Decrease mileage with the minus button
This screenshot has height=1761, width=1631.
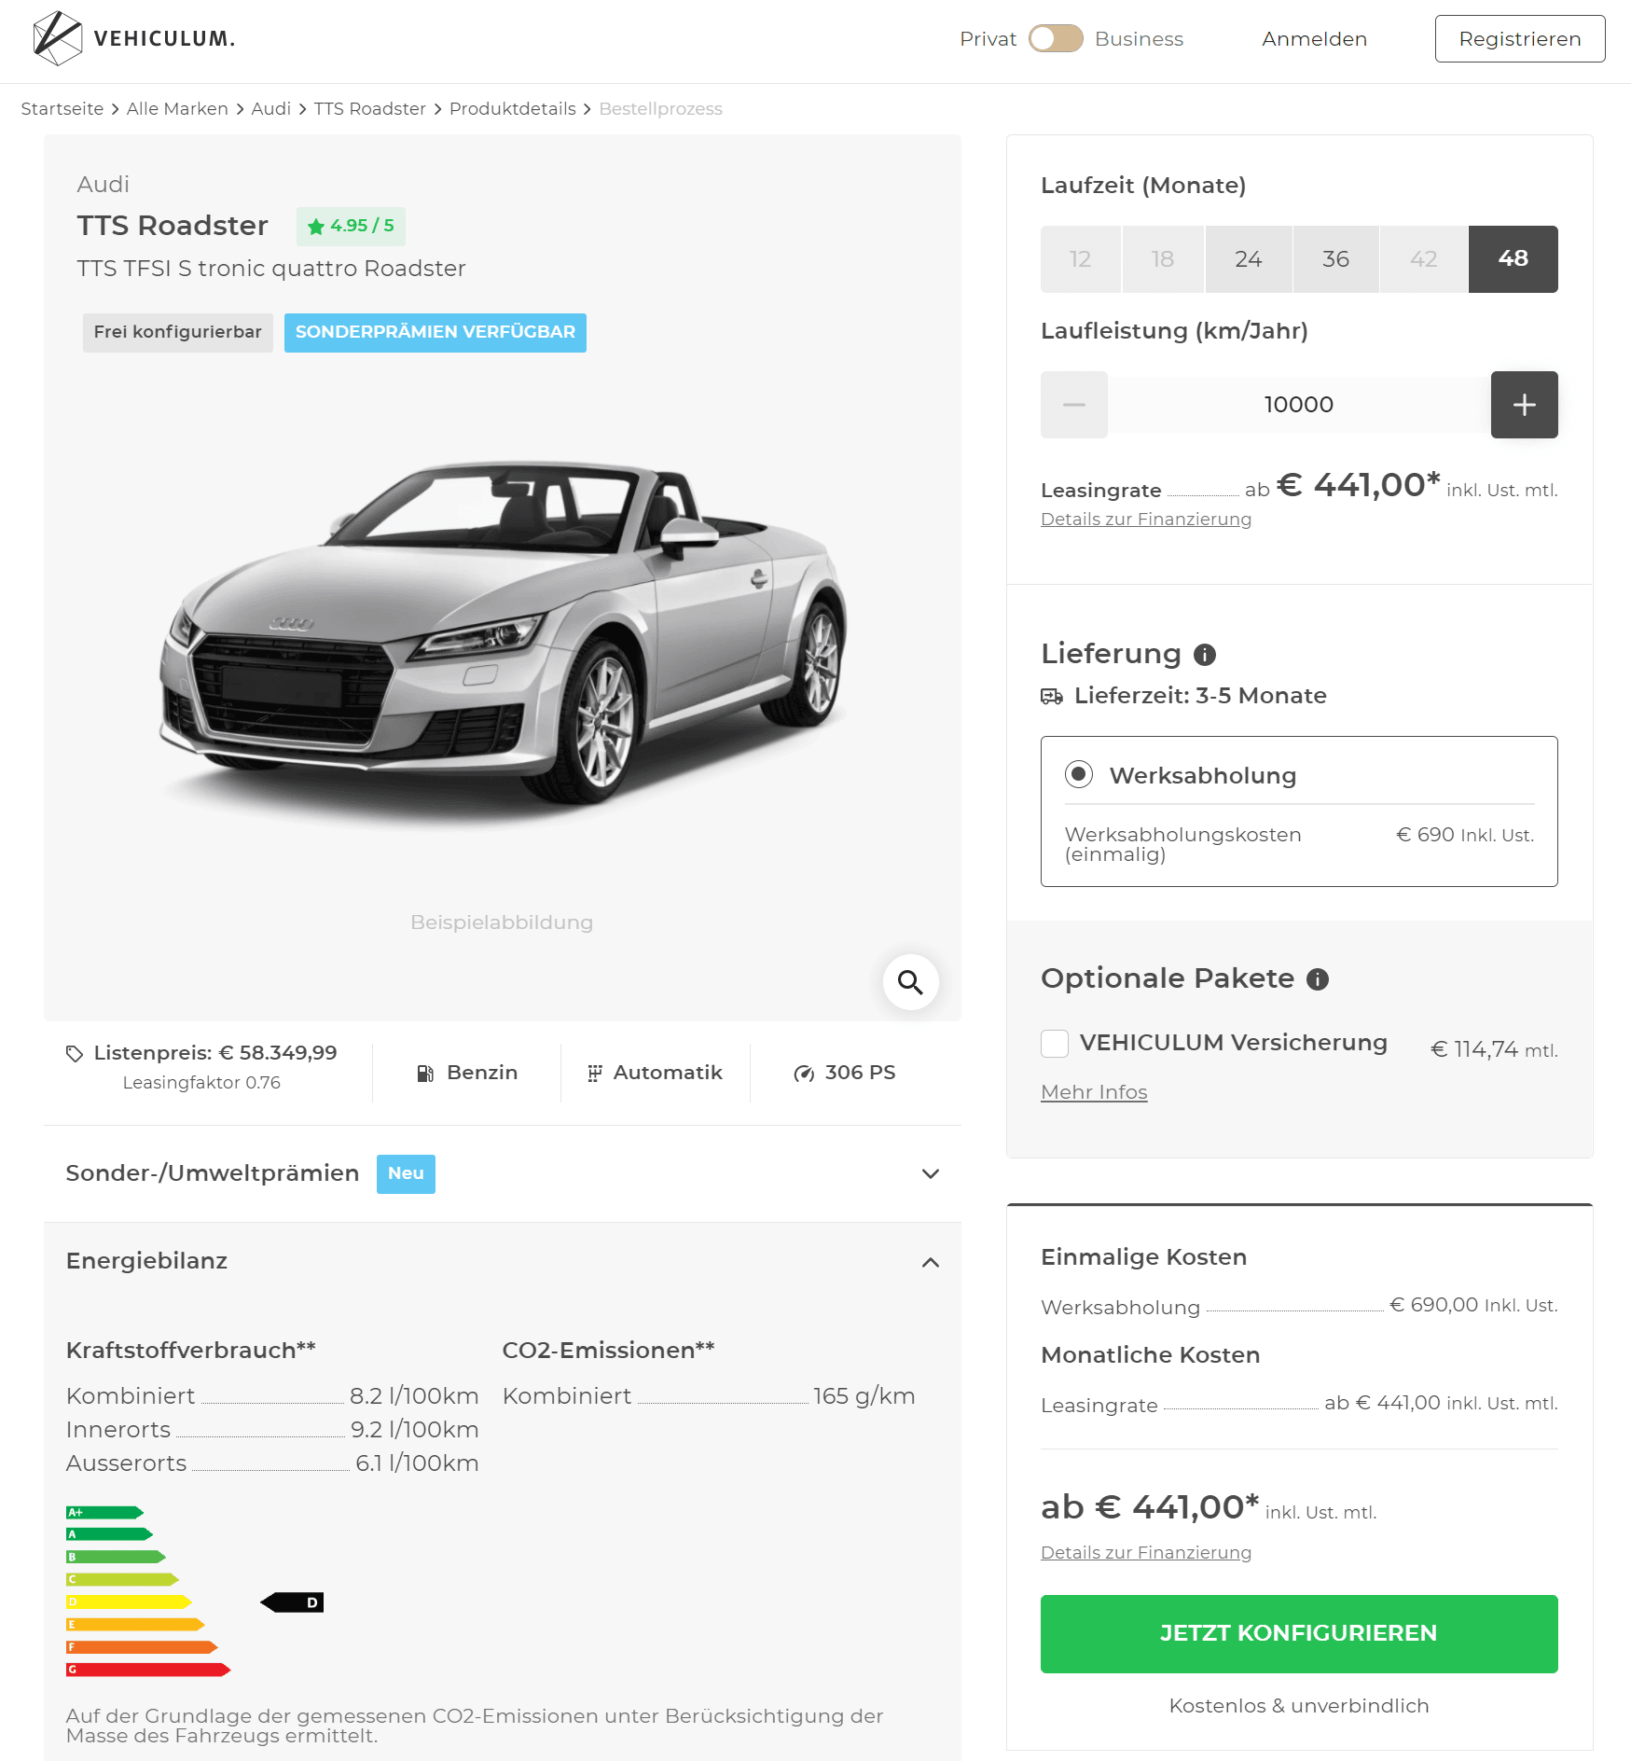1074,405
